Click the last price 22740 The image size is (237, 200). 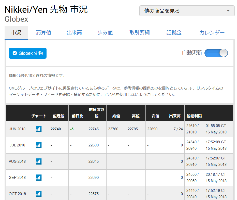point(56,129)
